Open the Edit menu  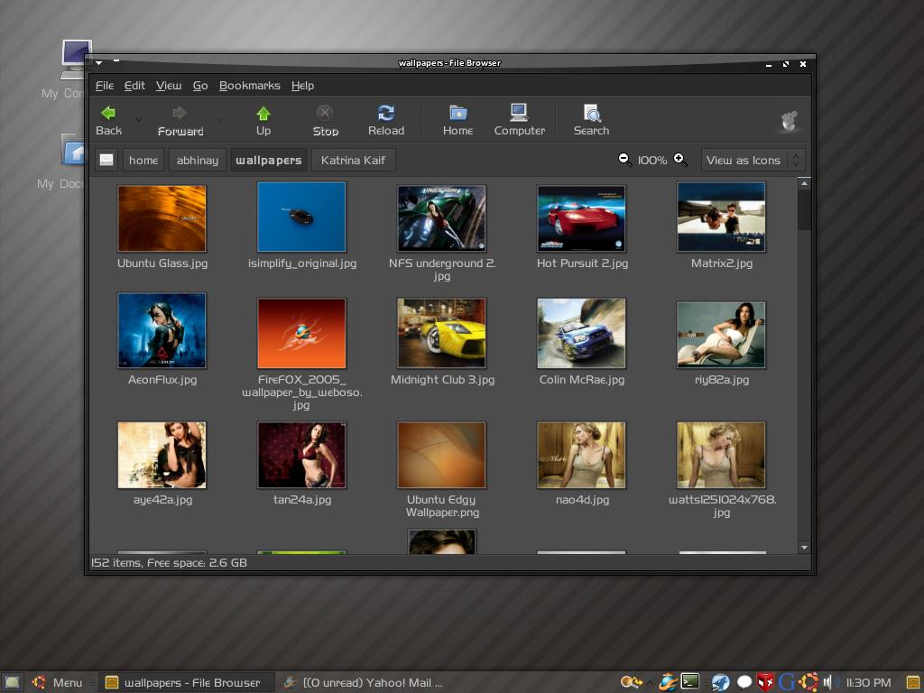pos(134,86)
